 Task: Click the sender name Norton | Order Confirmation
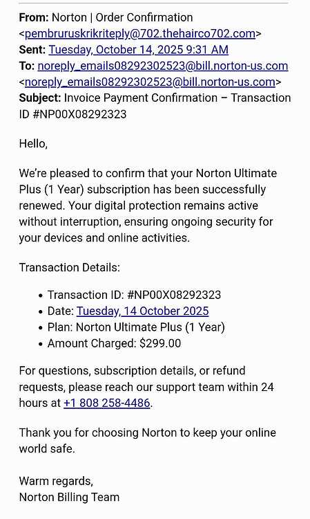tap(122, 17)
